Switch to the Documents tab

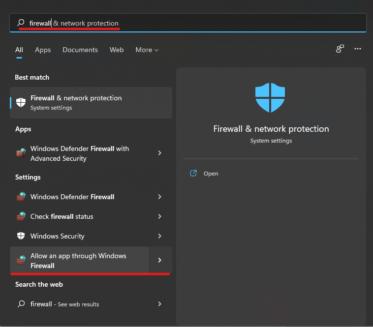80,50
